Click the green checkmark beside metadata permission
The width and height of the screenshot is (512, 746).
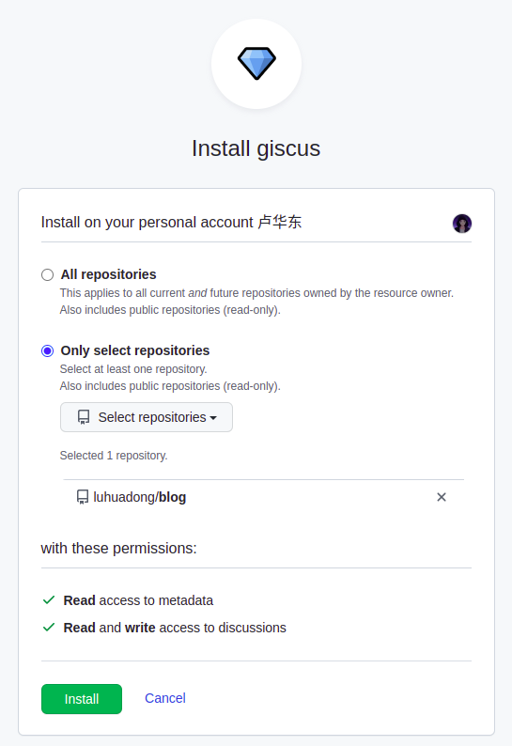point(49,600)
